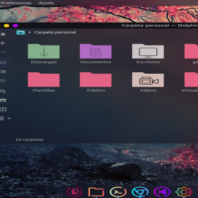Expand the dropdown arrow beside control menu
The height and width of the screenshot is (198, 198).
(x=9, y=118)
